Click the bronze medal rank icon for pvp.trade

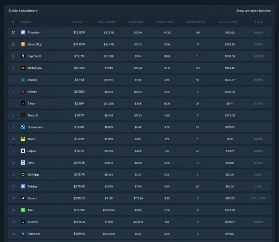click(14, 56)
